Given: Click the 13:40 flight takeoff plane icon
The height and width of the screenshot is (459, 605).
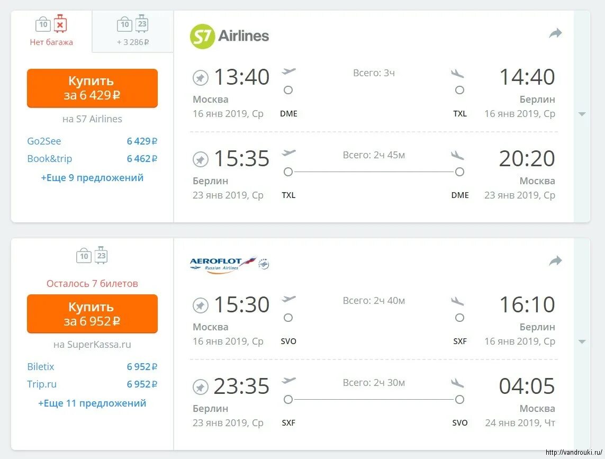Looking at the screenshot, I should 289,71.
